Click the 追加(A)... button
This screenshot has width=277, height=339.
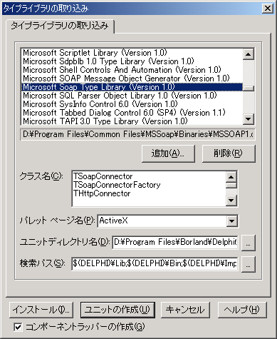click(168, 153)
